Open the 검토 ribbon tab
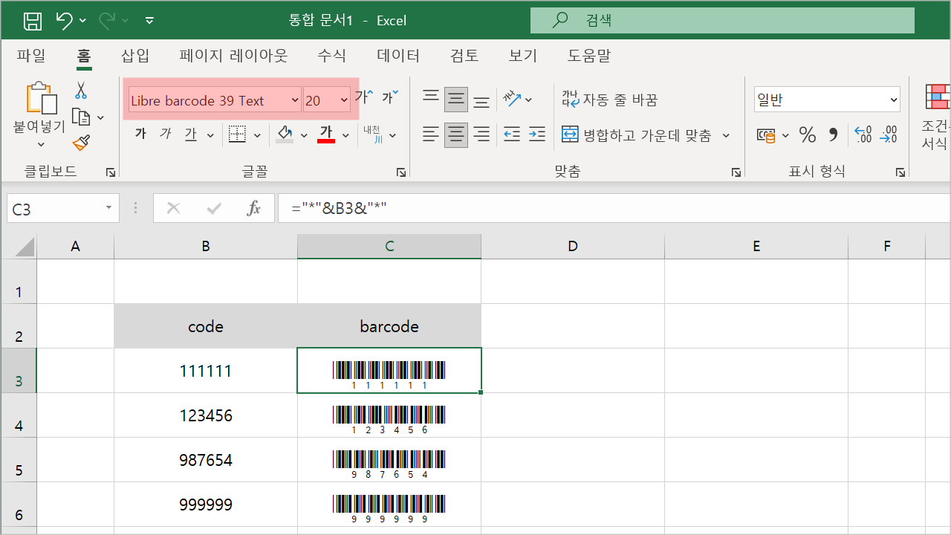951x535 pixels. click(464, 56)
